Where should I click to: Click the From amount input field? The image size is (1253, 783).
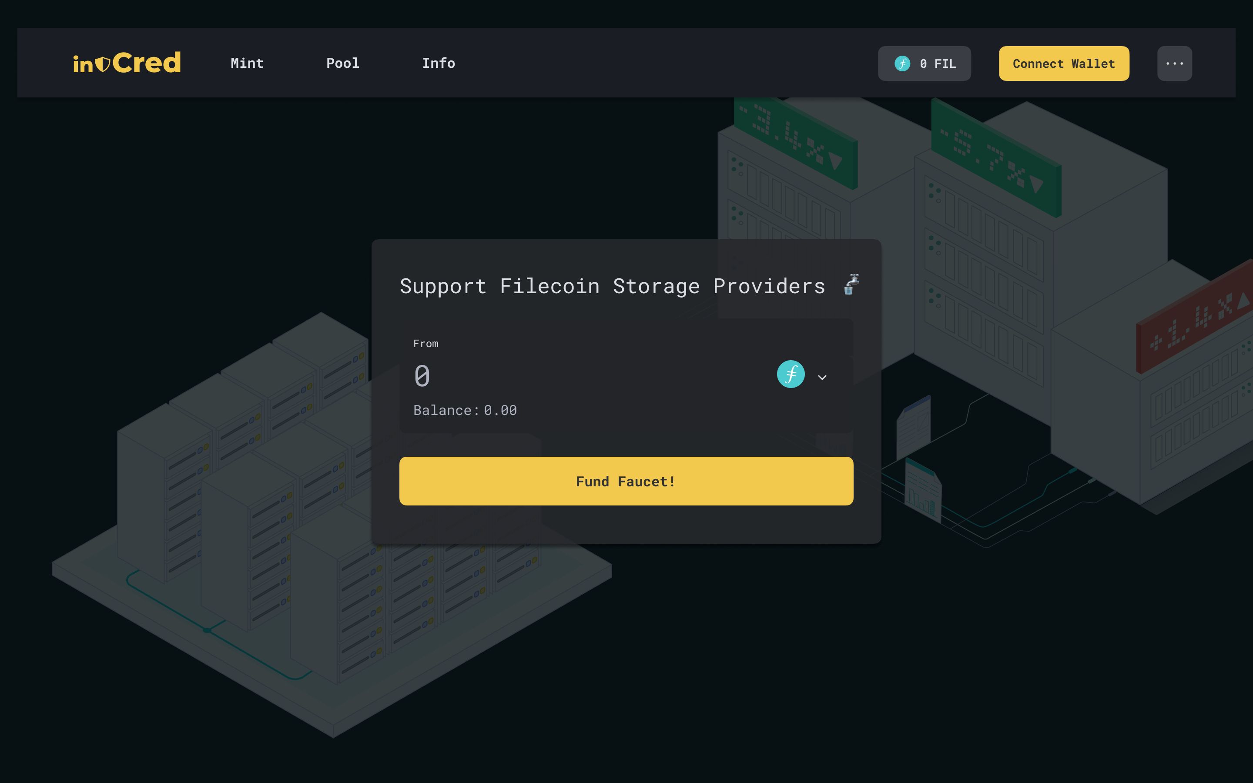pyautogui.click(x=585, y=375)
